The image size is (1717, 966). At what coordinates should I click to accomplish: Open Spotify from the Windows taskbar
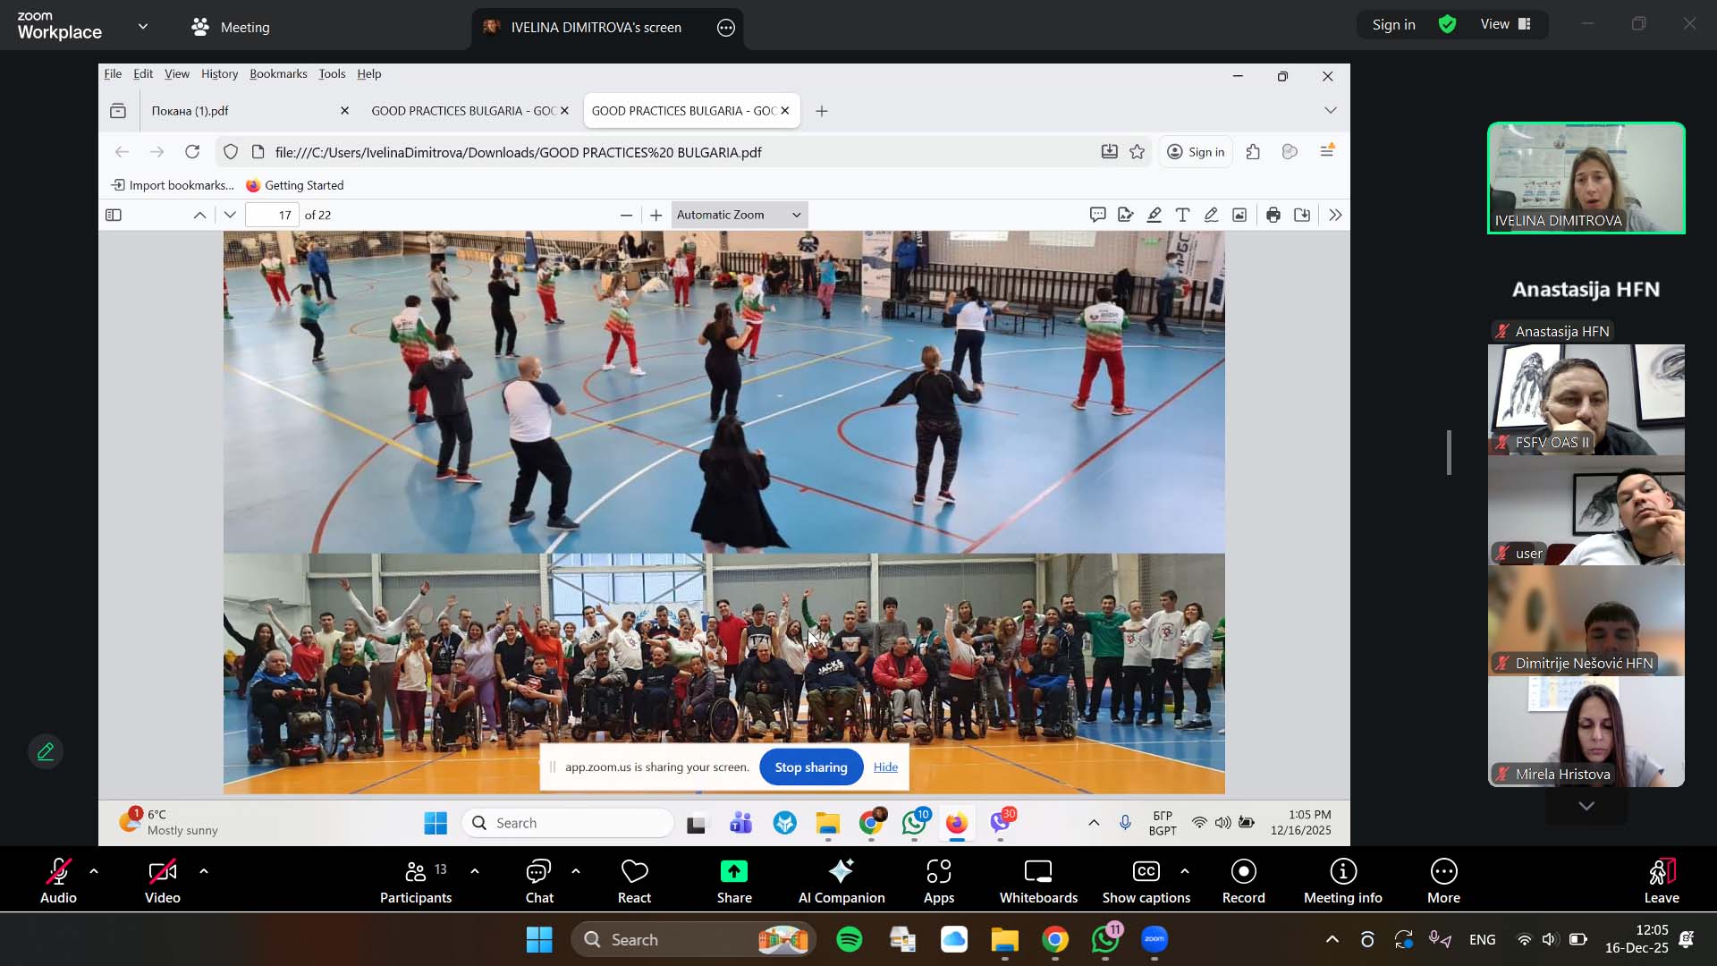tap(849, 939)
